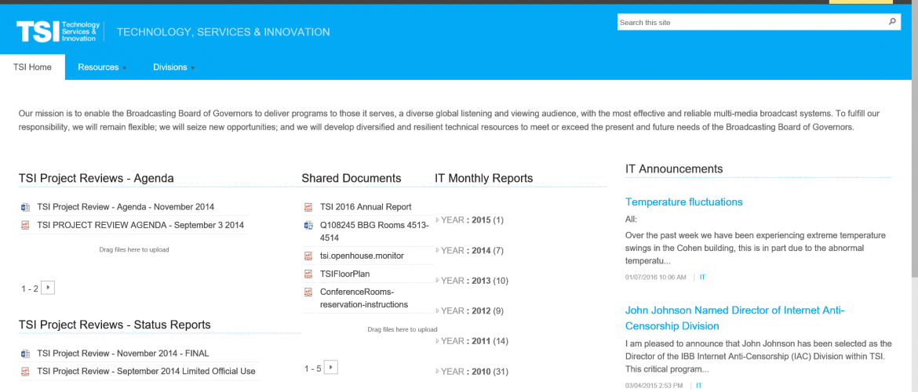The image size is (918, 392).
Task: Open the Temperature fluctuations announcement
Action: click(684, 201)
